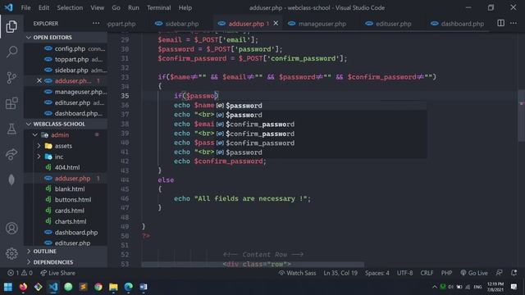Screen dimensions: 525x295
Task: Close adduser.php in Open Editors list
Action: [x=39, y=80]
